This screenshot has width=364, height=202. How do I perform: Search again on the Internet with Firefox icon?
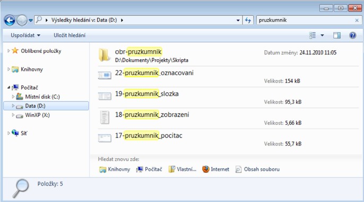215,169
